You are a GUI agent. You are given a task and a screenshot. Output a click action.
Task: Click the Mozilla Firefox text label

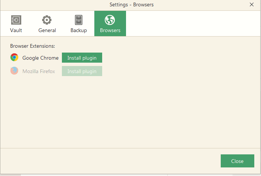[39, 71]
